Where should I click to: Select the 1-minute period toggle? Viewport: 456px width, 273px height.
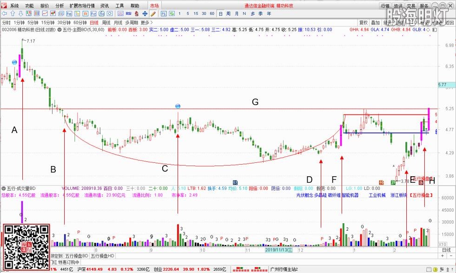click(179, 13)
